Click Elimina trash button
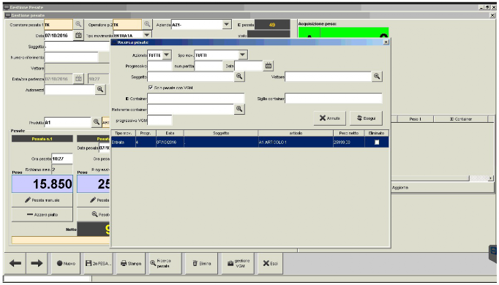Viewport: 499px width, 285px height. pos(202,263)
